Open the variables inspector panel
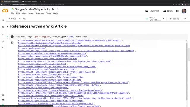Image resolution: width=190 pixels, height=107 pixels. point(3,41)
